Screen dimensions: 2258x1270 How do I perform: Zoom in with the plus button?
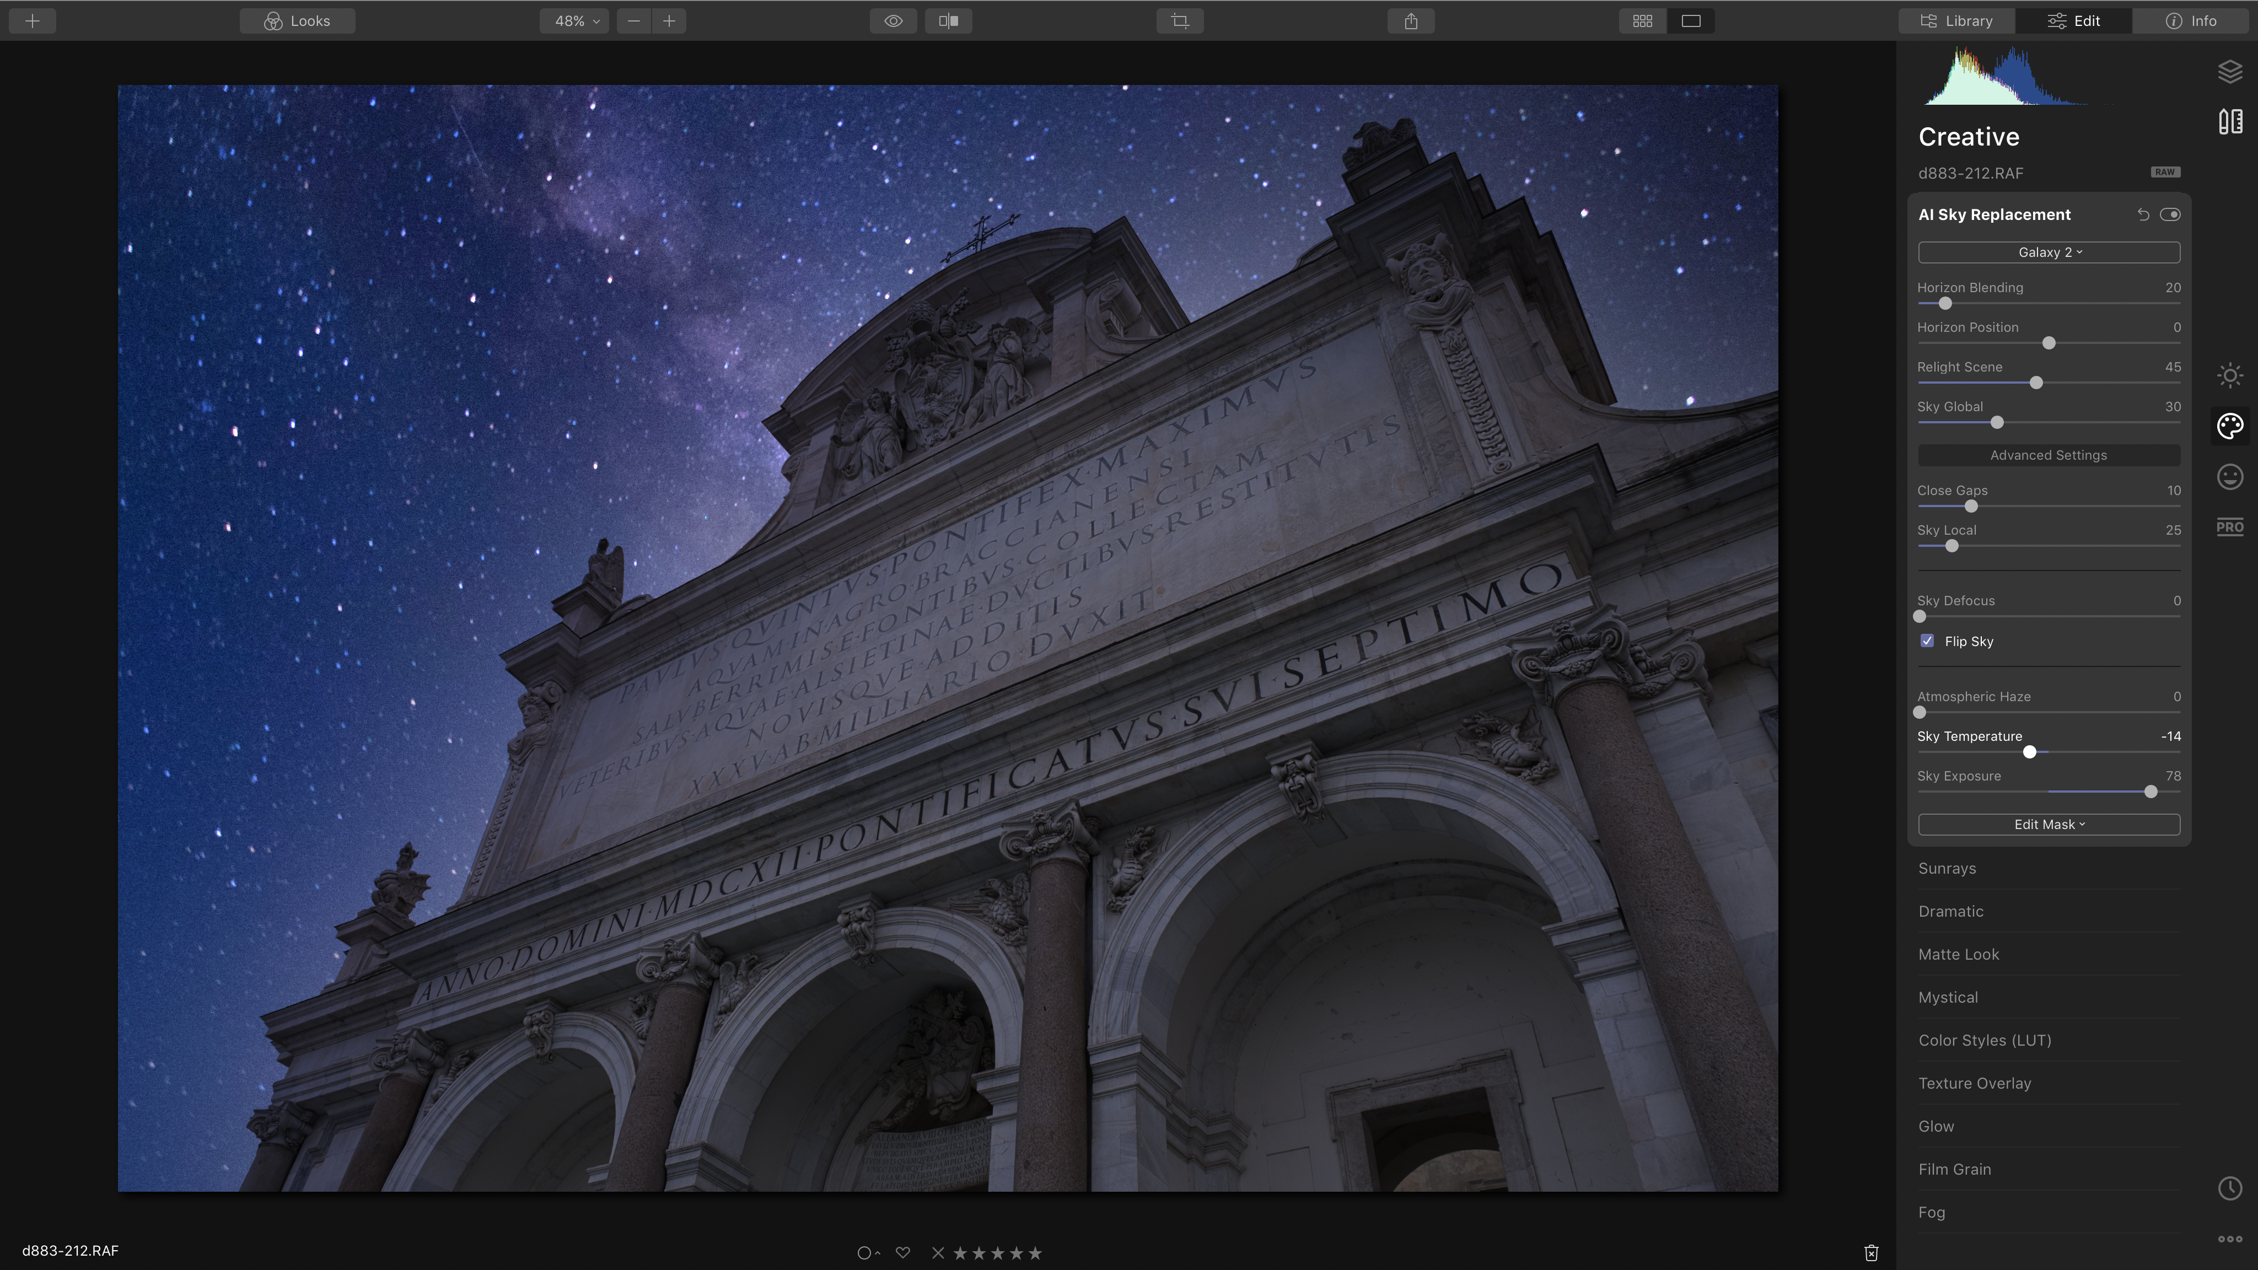[x=669, y=21]
